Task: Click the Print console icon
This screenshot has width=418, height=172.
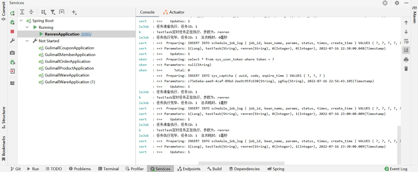Action: click(x=406, y=60)
